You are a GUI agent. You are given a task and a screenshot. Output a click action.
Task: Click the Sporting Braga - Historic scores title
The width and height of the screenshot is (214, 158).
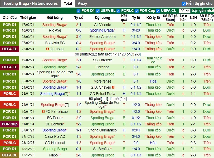[x=30, y=3]
